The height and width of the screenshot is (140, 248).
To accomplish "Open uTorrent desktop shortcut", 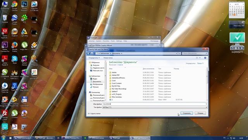I will (x=15, y=114).
